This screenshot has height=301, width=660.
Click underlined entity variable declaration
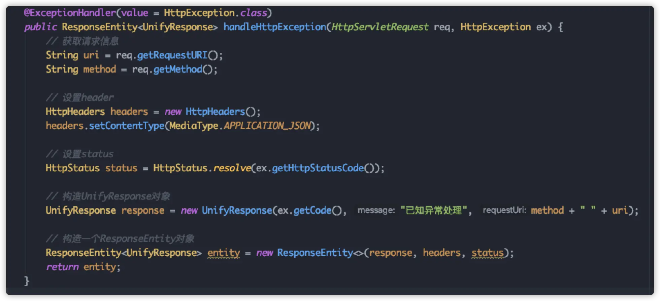coord(224,253)
